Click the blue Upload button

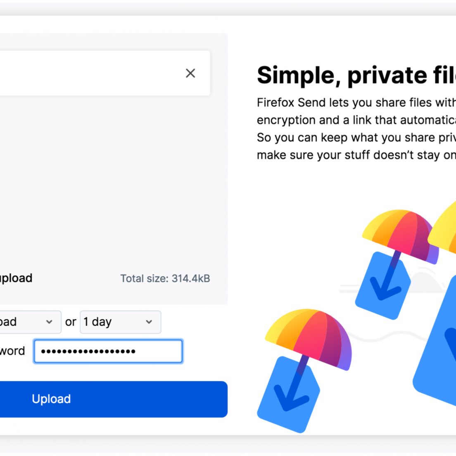114,399
